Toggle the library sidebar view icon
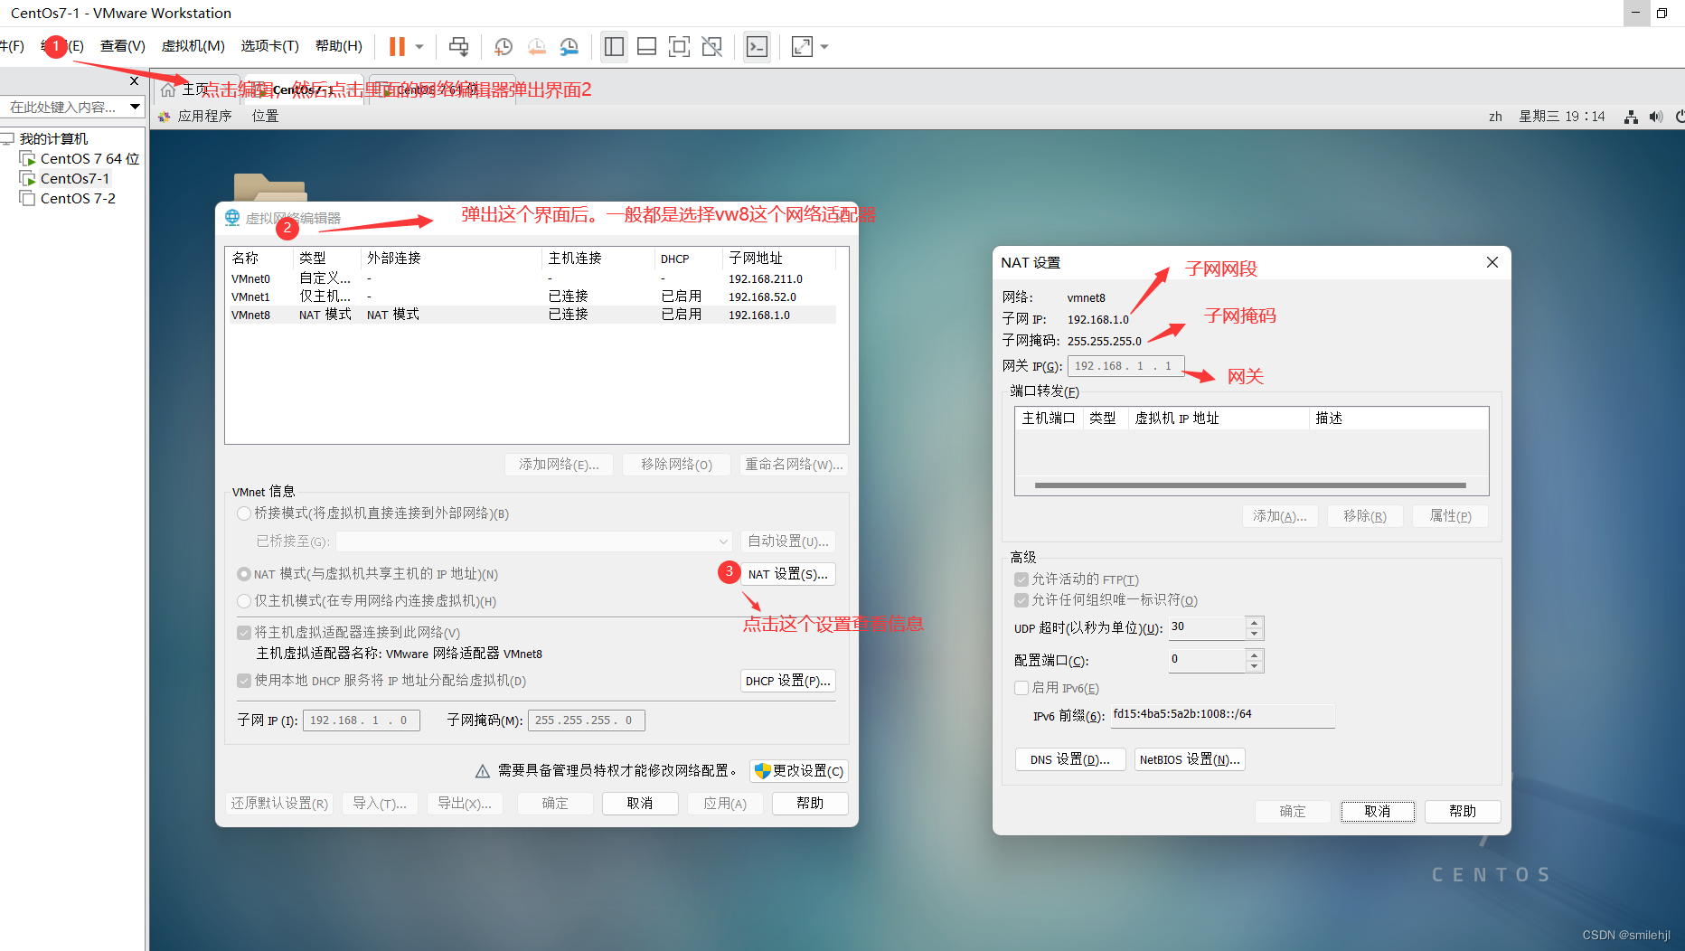Image resolution: width=1685 pixels, height=951 pixels. pos(614,47)
